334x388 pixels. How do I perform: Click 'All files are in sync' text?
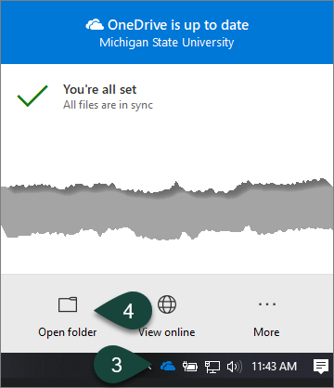108,105
